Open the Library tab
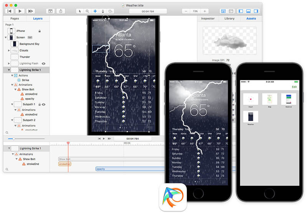The image size is (307, 222). tap(229, 18)
